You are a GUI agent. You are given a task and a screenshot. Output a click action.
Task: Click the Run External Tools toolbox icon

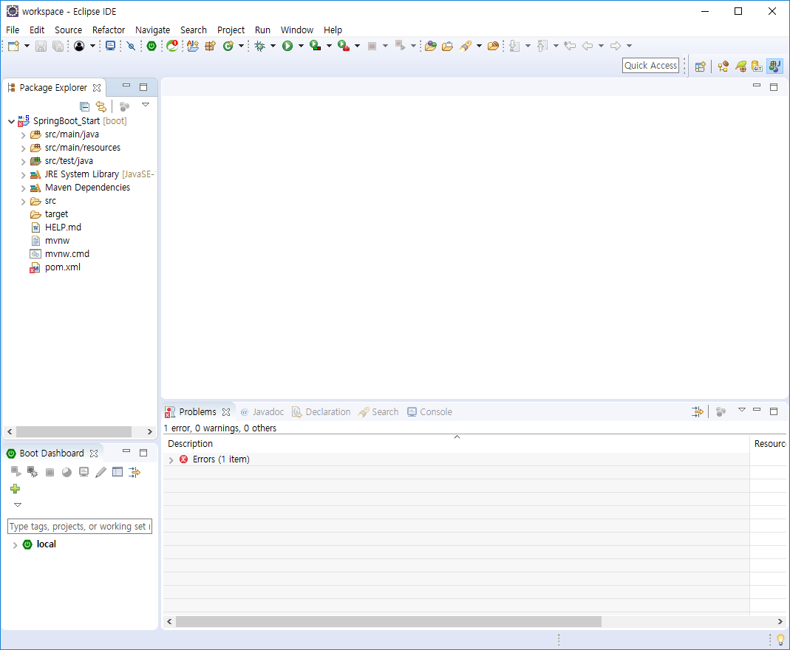344,46
